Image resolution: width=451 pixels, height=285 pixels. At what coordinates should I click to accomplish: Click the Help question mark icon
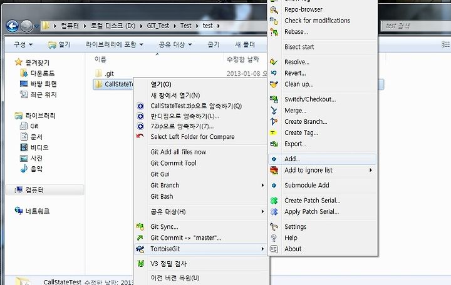[x=274, y=238]
